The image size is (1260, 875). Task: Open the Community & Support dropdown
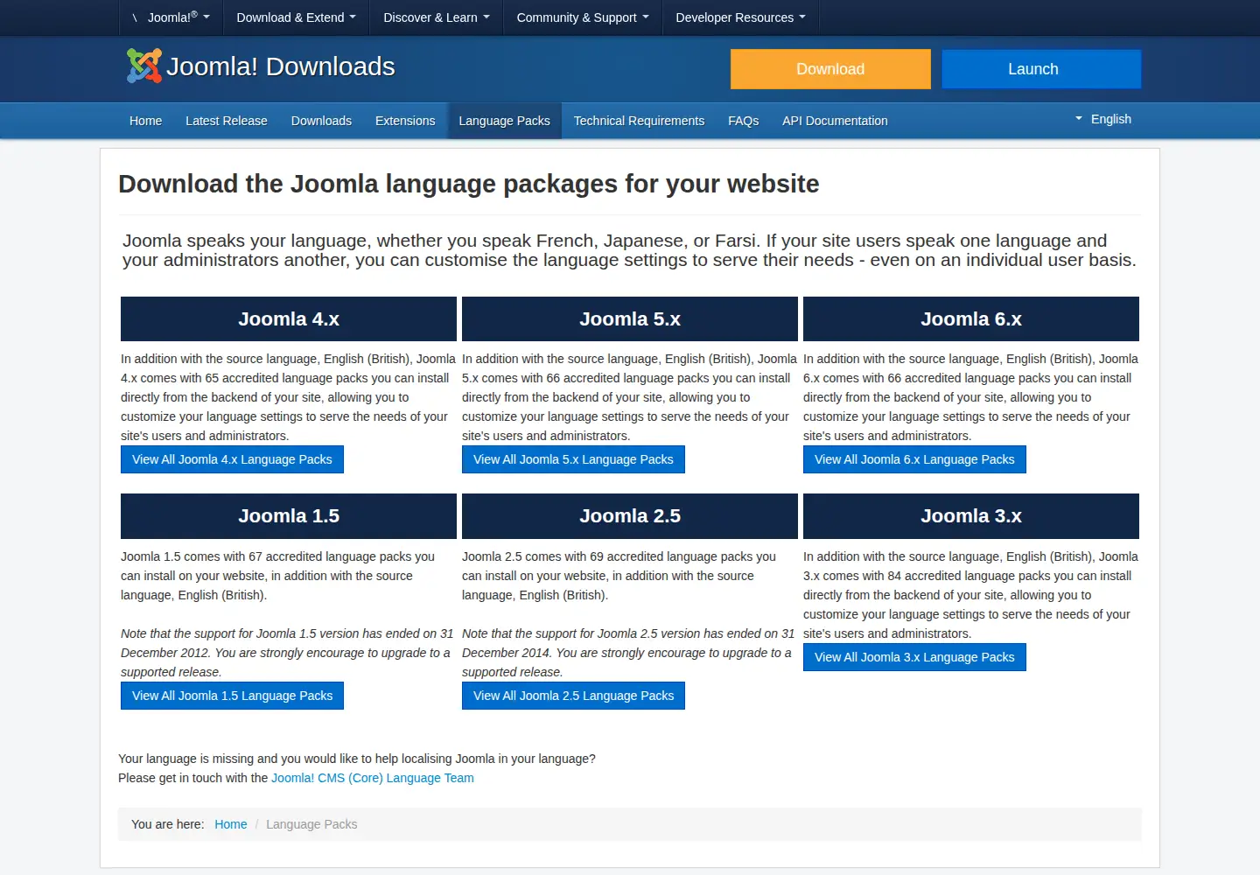click(x=583, y=17)
